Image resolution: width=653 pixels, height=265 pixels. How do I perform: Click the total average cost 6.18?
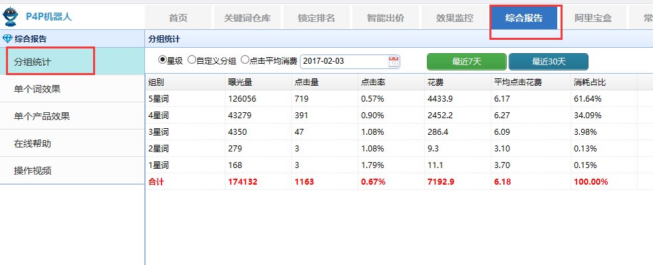point(503,182)
